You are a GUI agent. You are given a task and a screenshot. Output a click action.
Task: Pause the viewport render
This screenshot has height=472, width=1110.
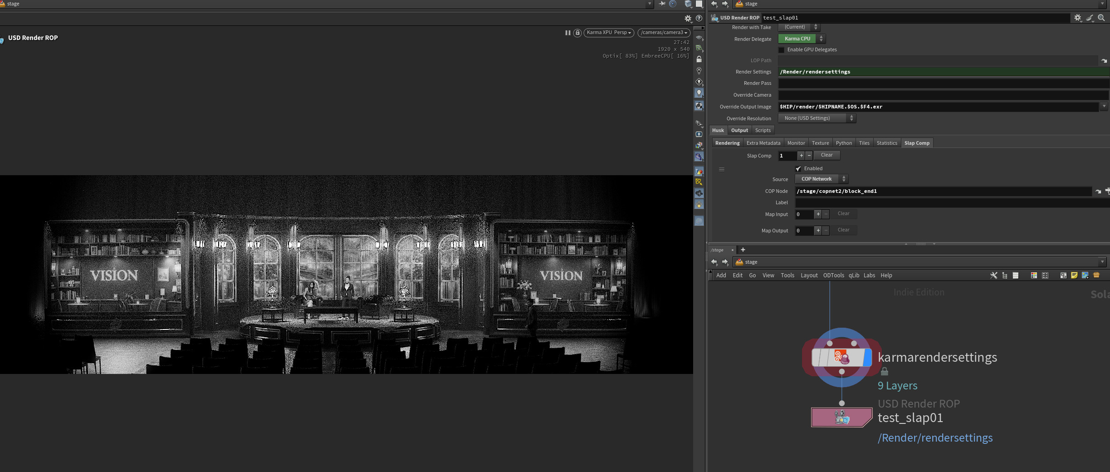coord(567,33)
